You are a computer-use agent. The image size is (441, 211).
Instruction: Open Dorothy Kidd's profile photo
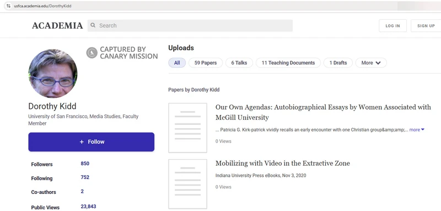pos(53,73)
